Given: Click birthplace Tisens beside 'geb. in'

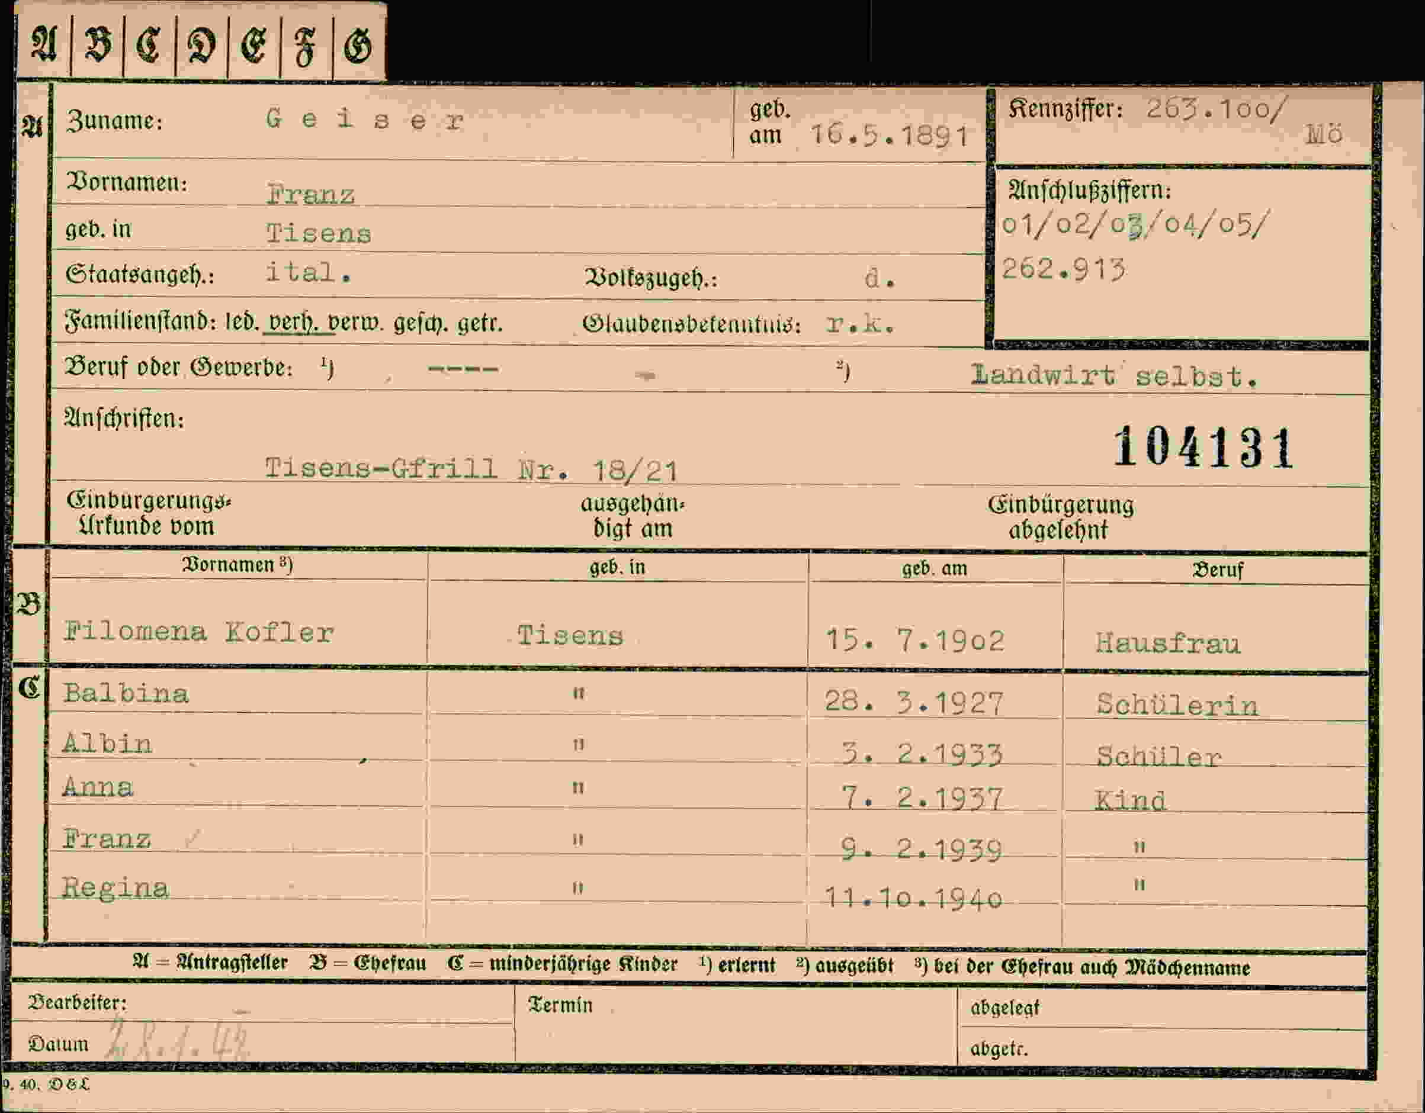Looking at the screenshot, I should coord(319,233).
